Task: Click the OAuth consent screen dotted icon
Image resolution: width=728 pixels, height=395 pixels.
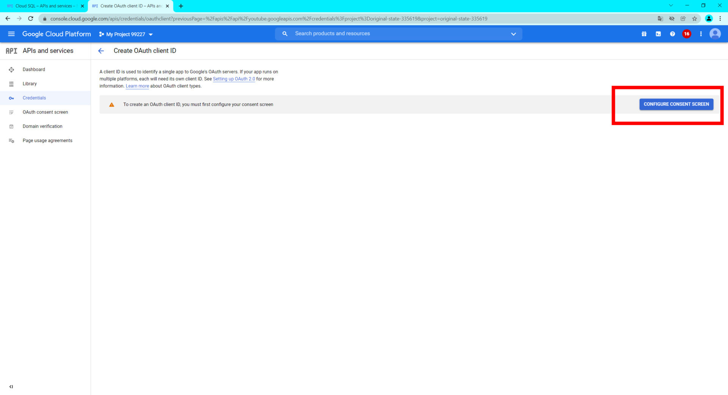Action: [11, 112]
